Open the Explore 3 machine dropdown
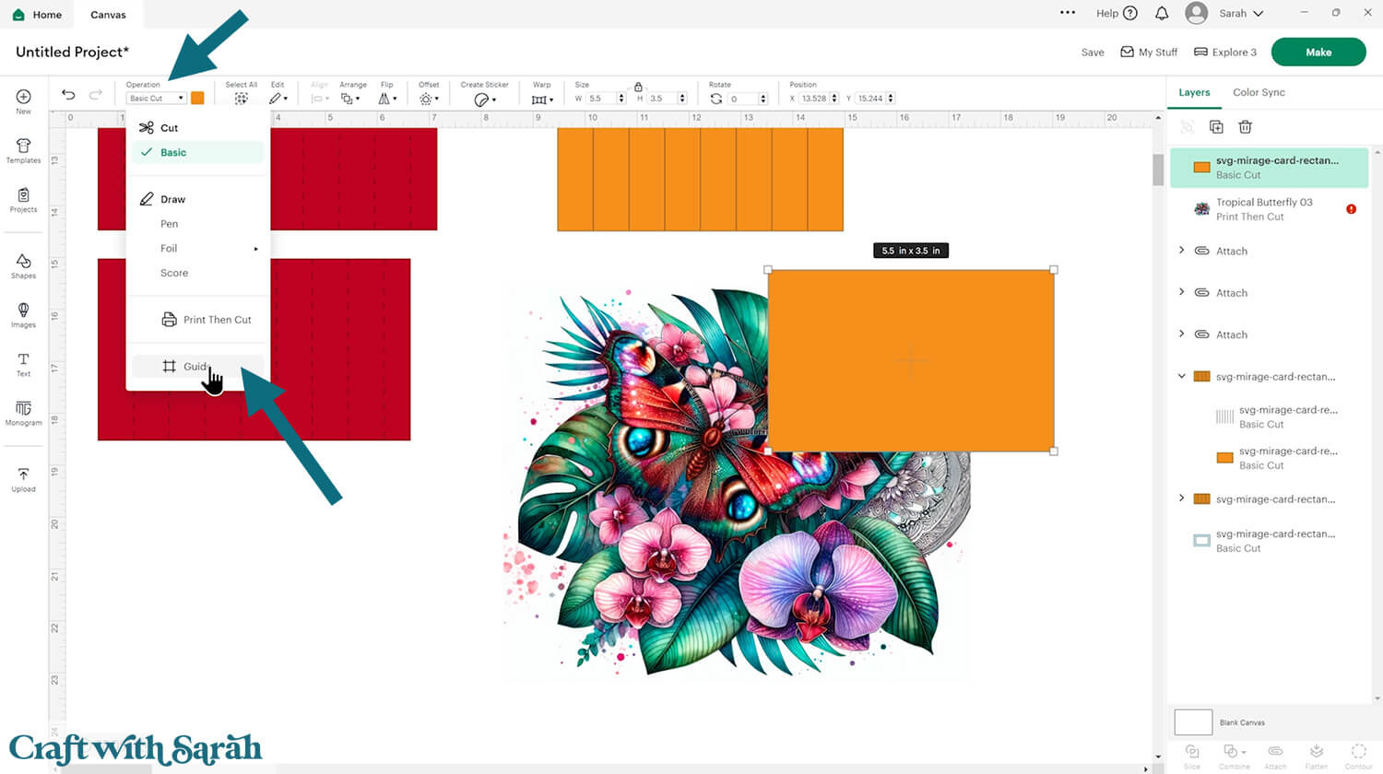This screenshot has width=1383, height=774. [x=1224, y=53]
